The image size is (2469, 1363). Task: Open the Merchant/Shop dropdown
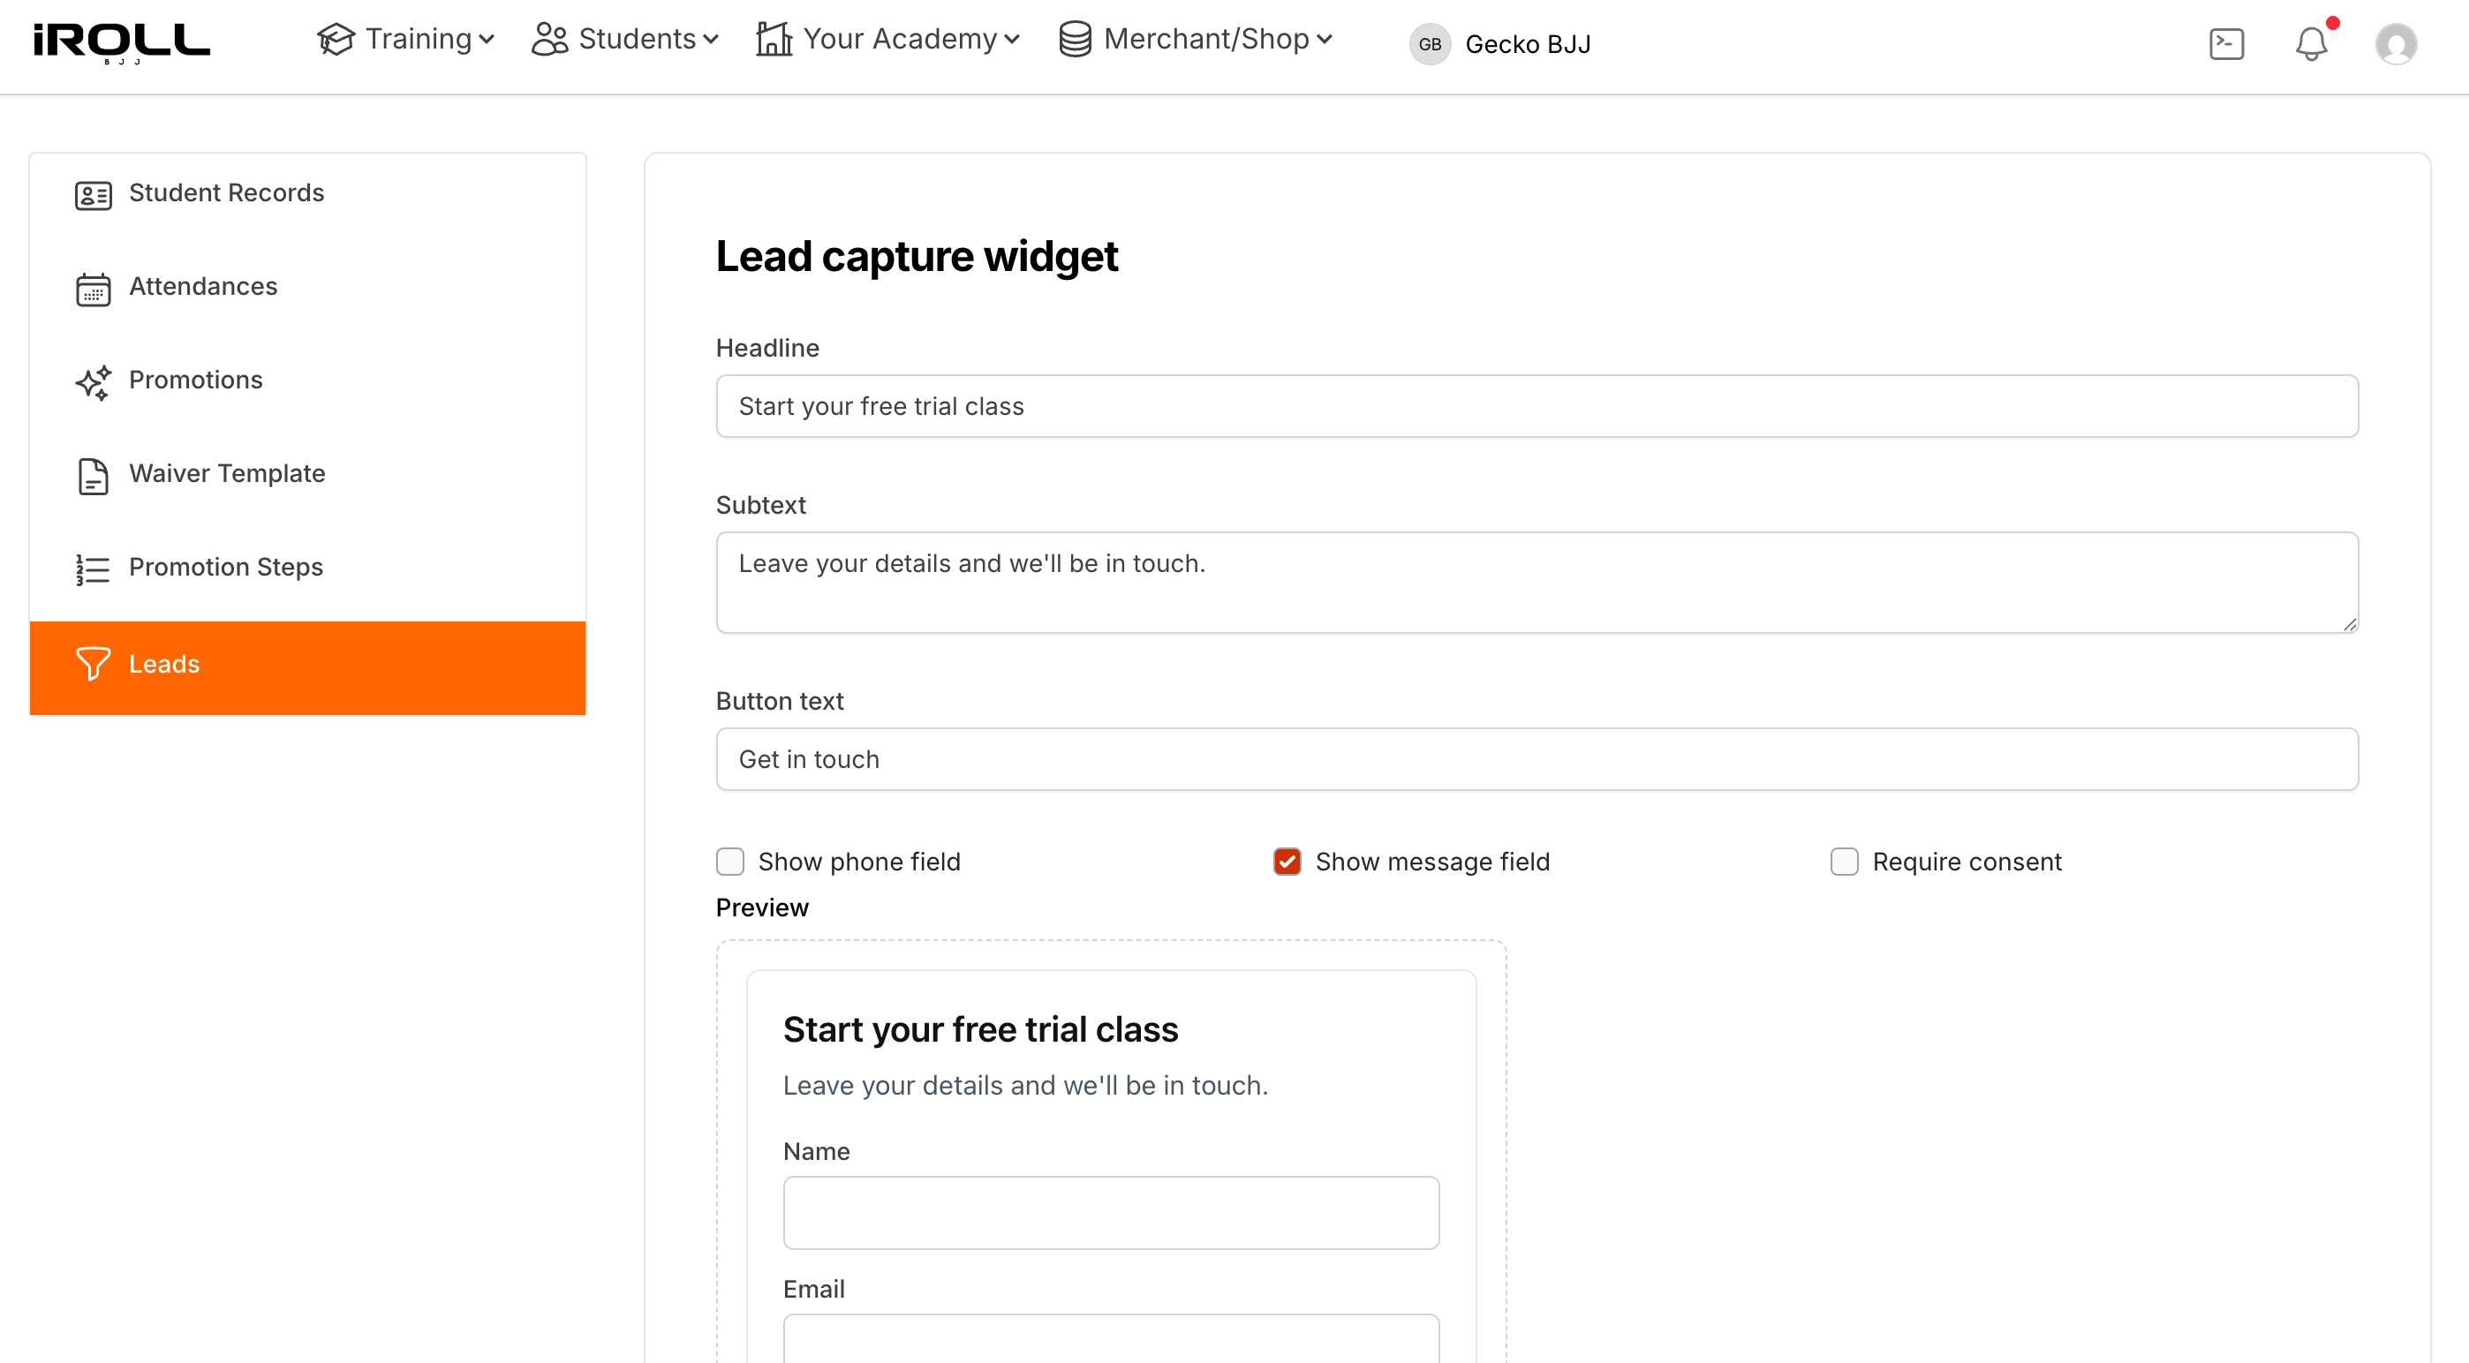tap(1195, 39)
